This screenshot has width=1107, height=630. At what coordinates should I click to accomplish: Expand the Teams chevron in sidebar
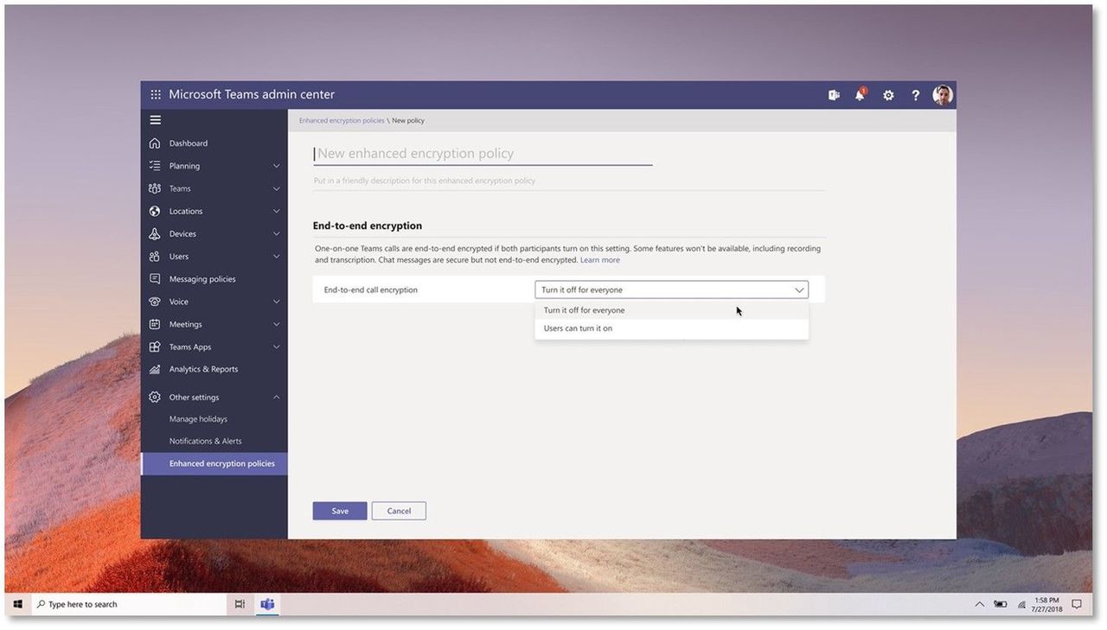[x=277, y=188]
